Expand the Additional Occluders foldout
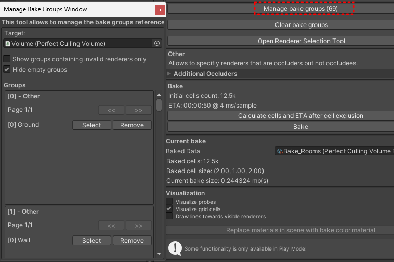 (169, 74)
